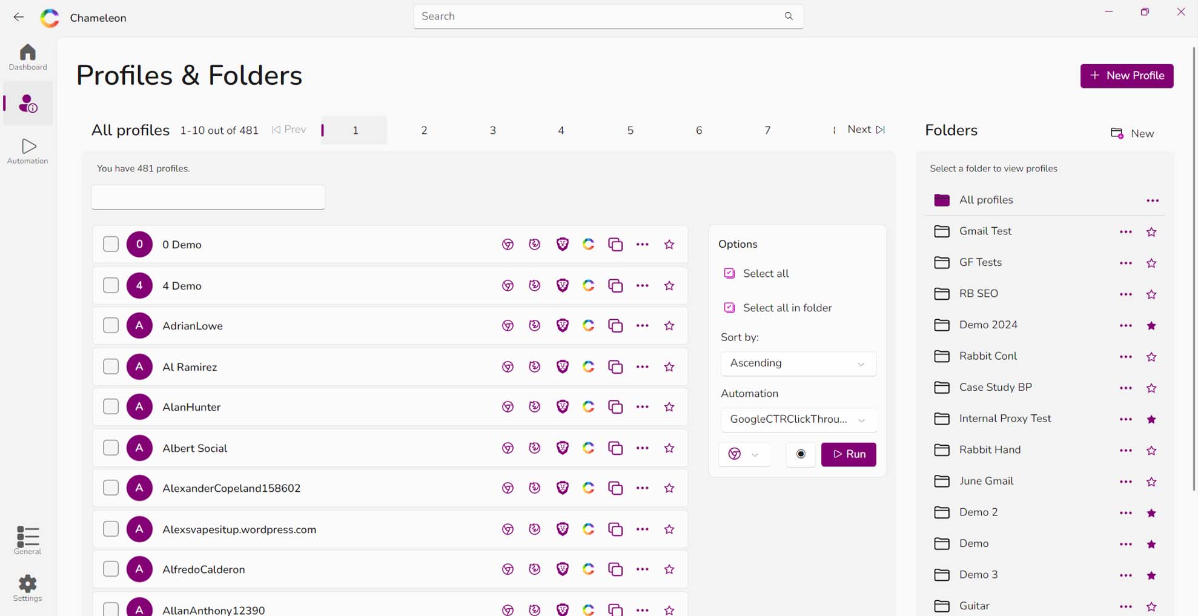Unstar the Demo 2024 folder
Image resolution: width=1198 pixels, height=616 pixels.
(x=1151, y=326)
